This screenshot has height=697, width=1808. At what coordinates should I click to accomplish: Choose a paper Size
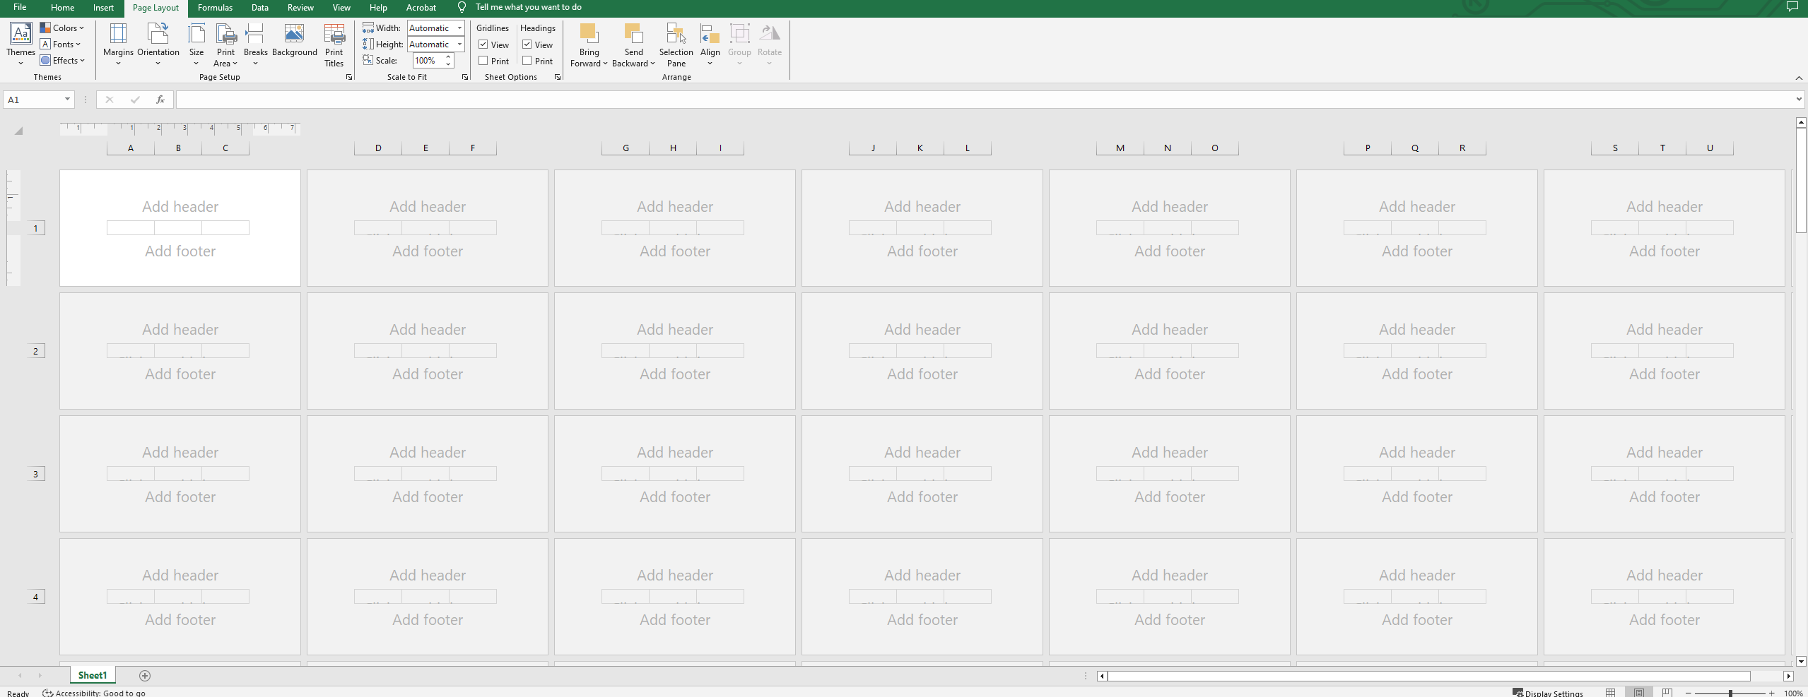(196, 44)
